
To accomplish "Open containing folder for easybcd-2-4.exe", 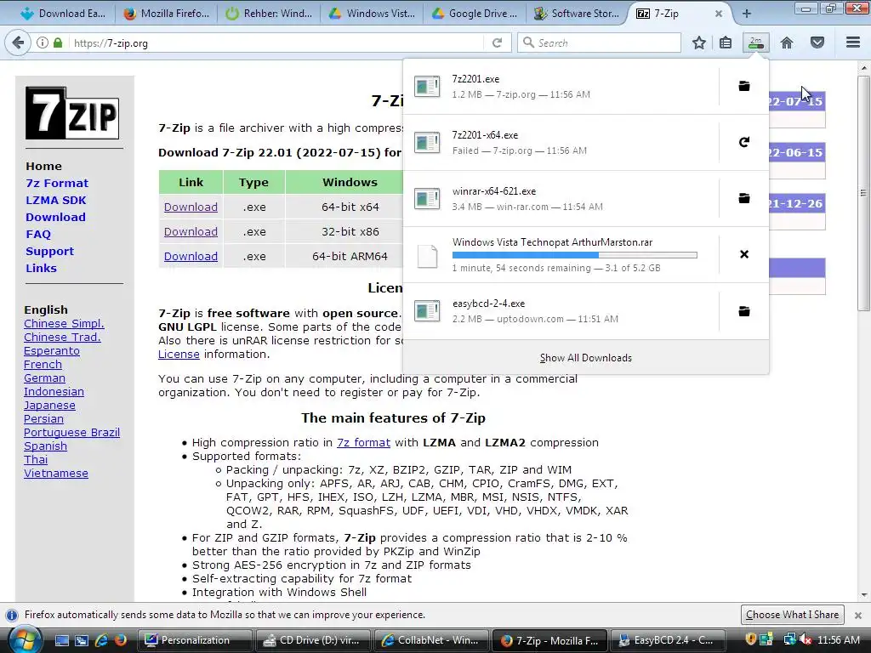I will tap(743, 311).
